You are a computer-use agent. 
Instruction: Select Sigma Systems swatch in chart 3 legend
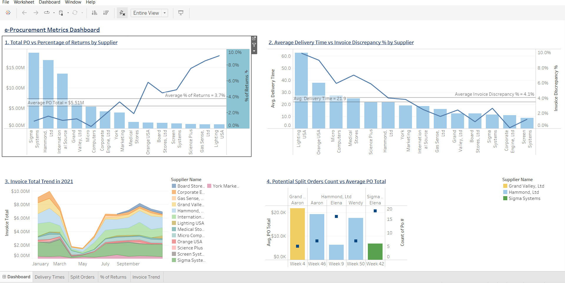point(174,260)
